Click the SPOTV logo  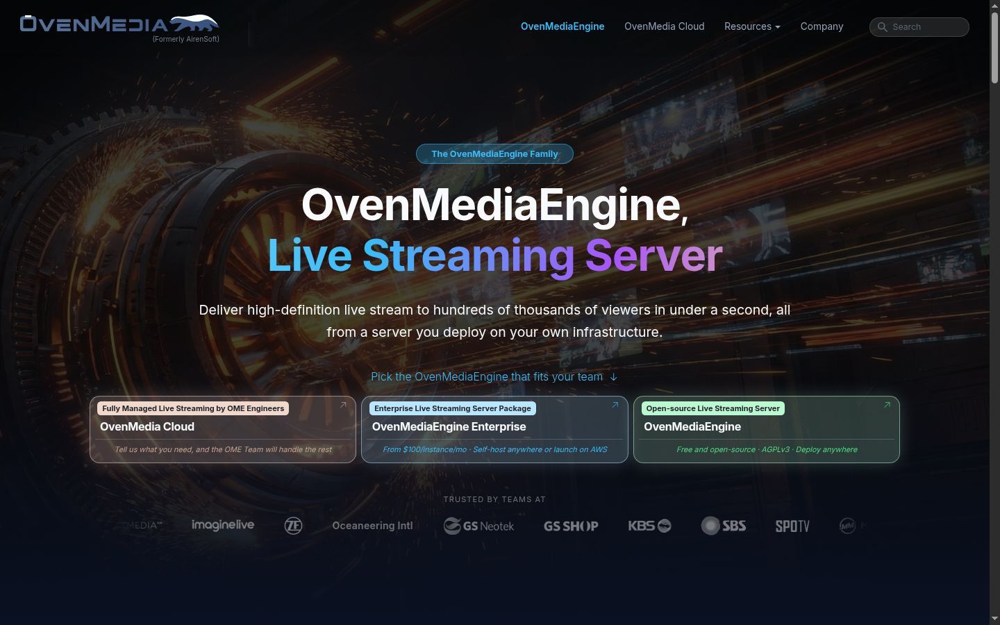[792, 526]
